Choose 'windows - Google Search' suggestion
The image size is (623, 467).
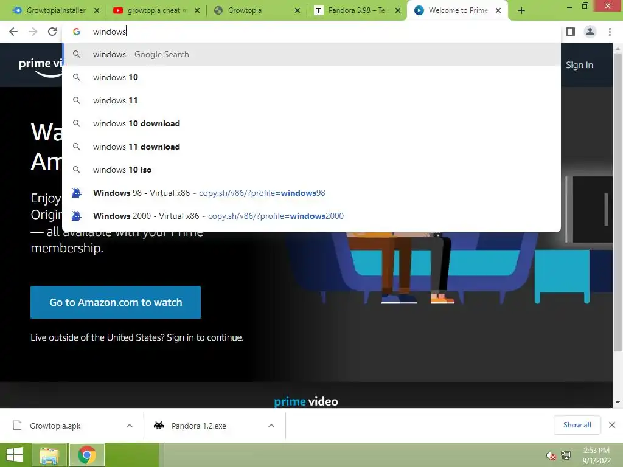[311, 54]
